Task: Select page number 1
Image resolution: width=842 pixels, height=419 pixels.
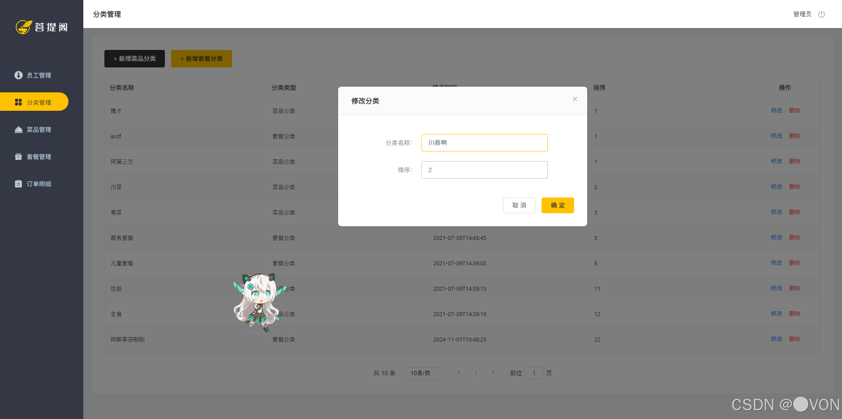Action: coord(476,373)
